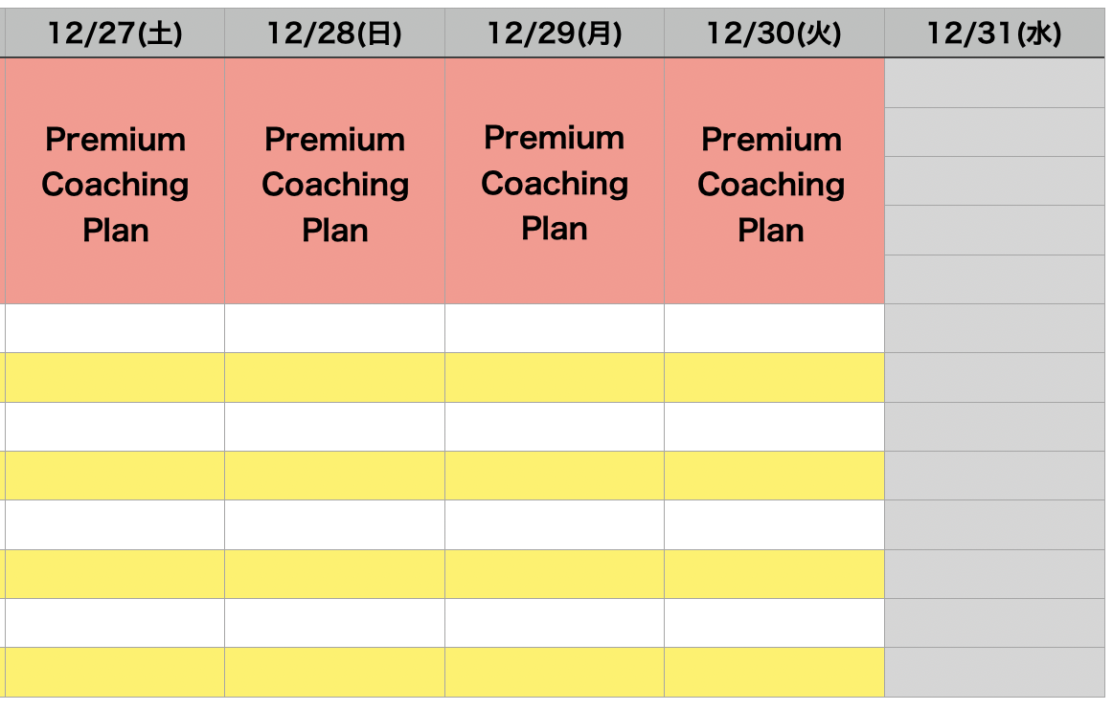Select the 12/29 Premium Coaching Plan block
This screenshot has height=710, width=1113.
coord(555,183)
